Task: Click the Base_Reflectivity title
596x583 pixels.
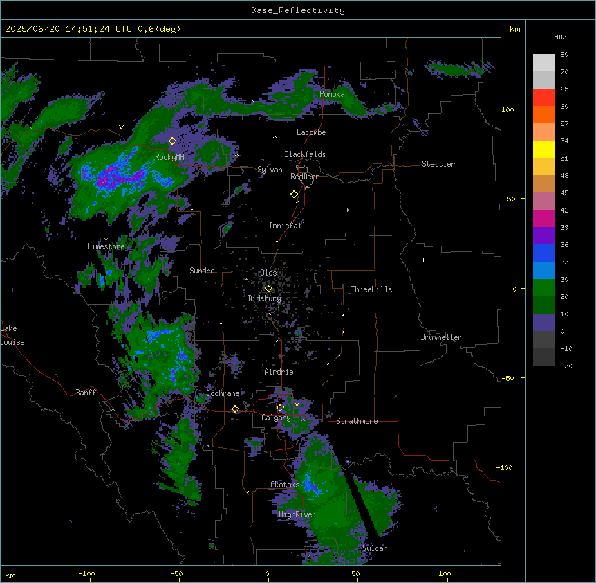Action: 298,10
